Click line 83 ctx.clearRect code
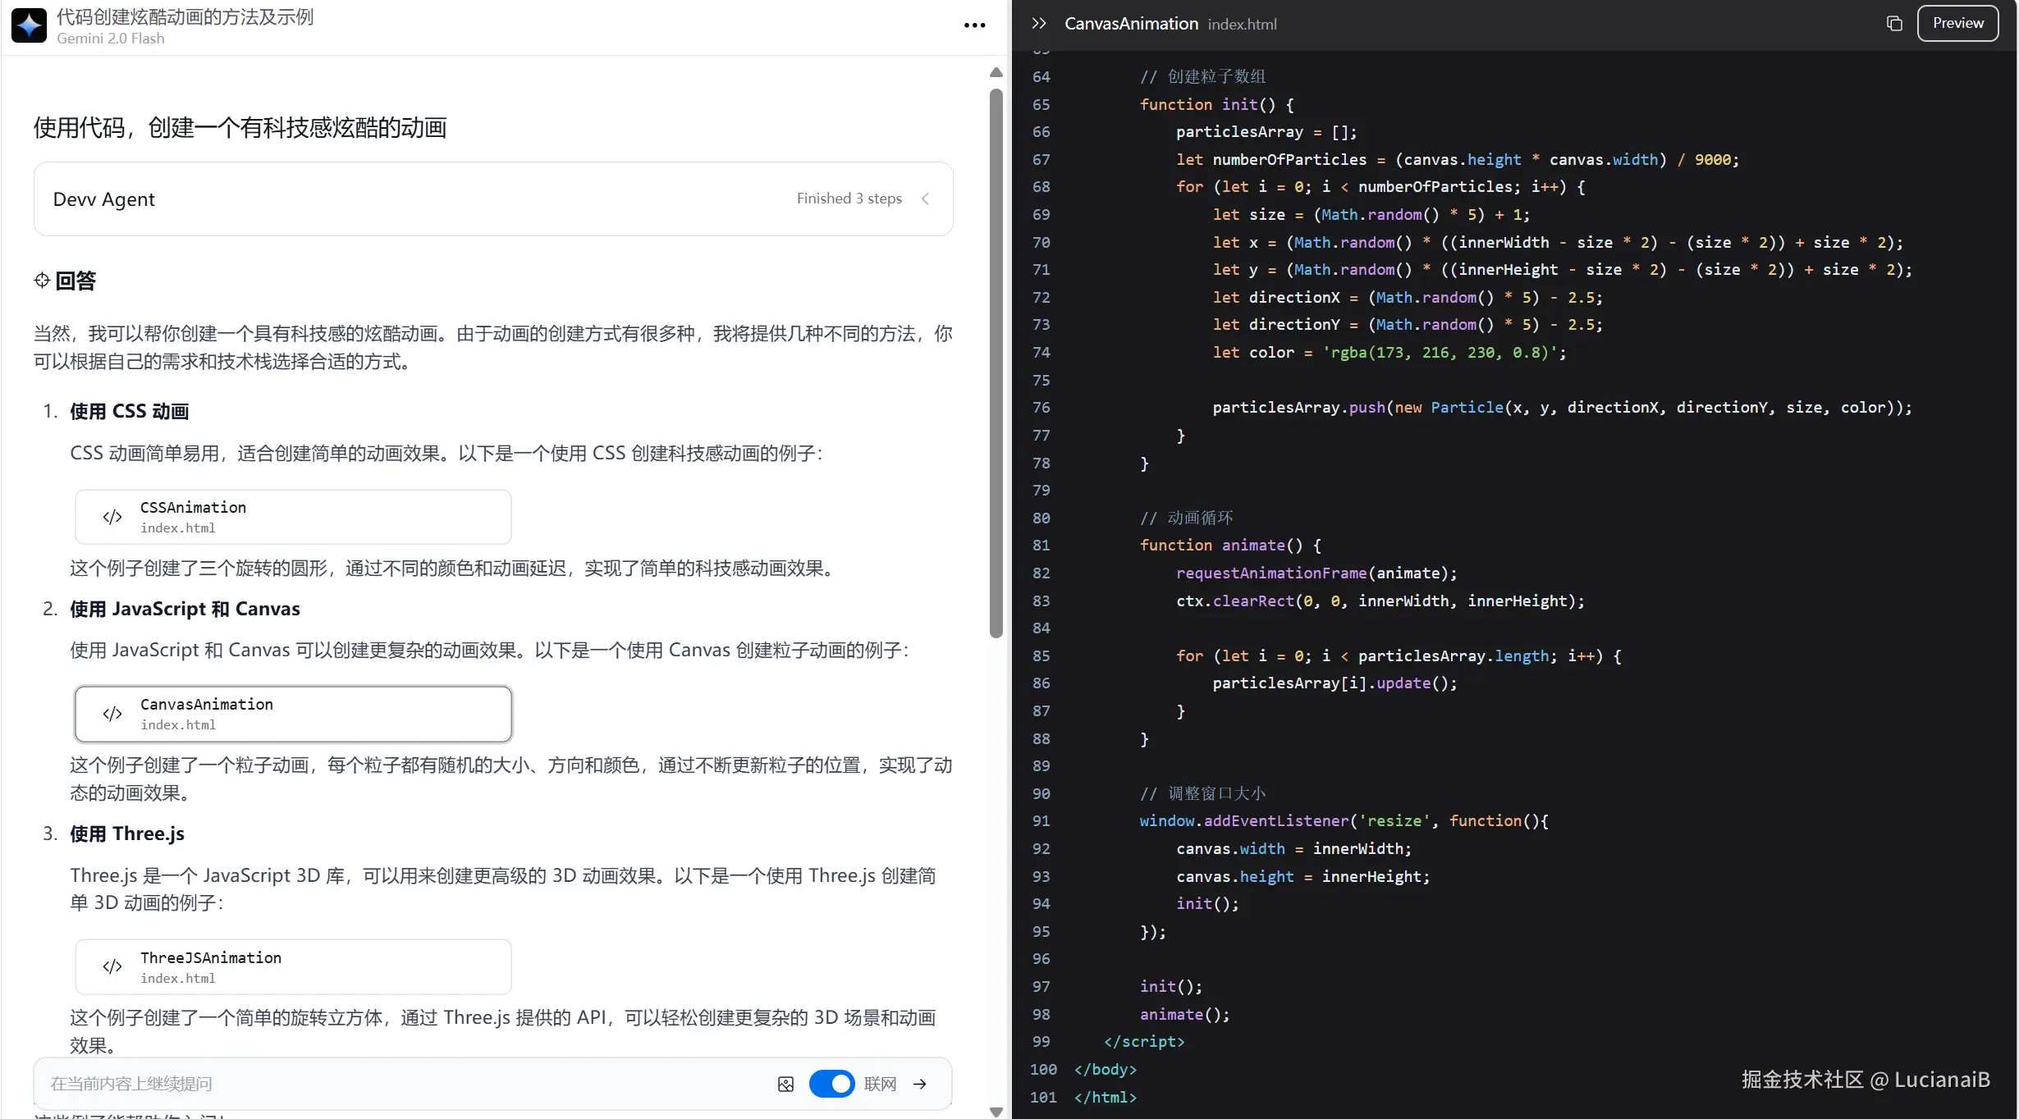Image resolution: width=2019 pixels, height=1119 pixels. (x=1380, y=601)
